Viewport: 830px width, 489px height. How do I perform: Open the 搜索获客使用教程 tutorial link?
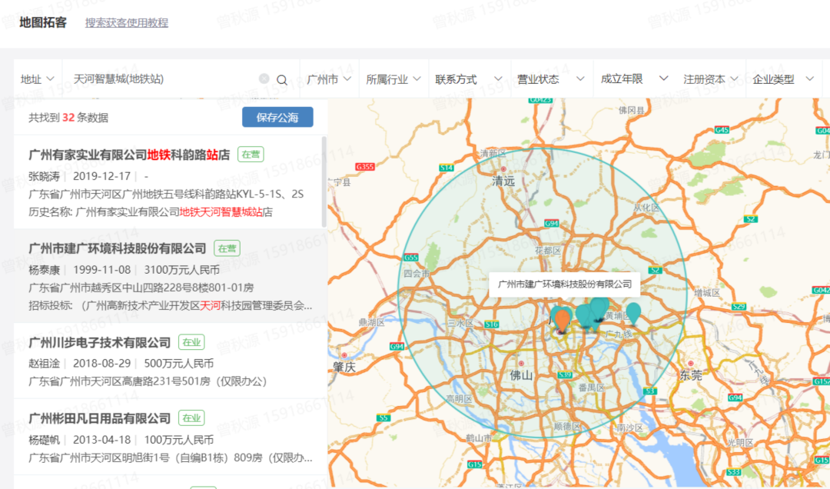[x=127, y=22]
